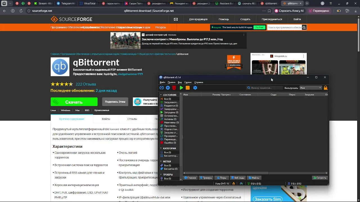Toggle the Скорость speed graph button
The image size is (360, 202).
320,178
